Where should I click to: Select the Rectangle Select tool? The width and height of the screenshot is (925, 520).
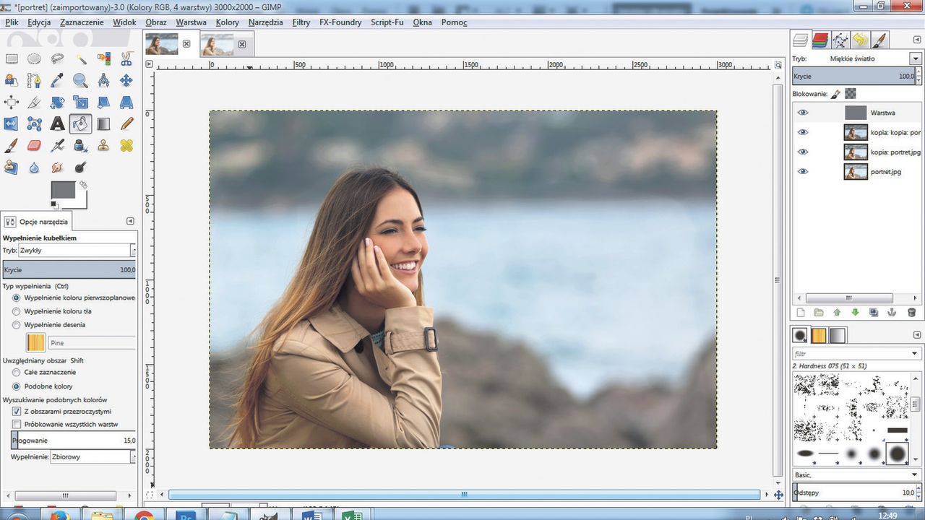pyautogui.click(x=12, y=59)
